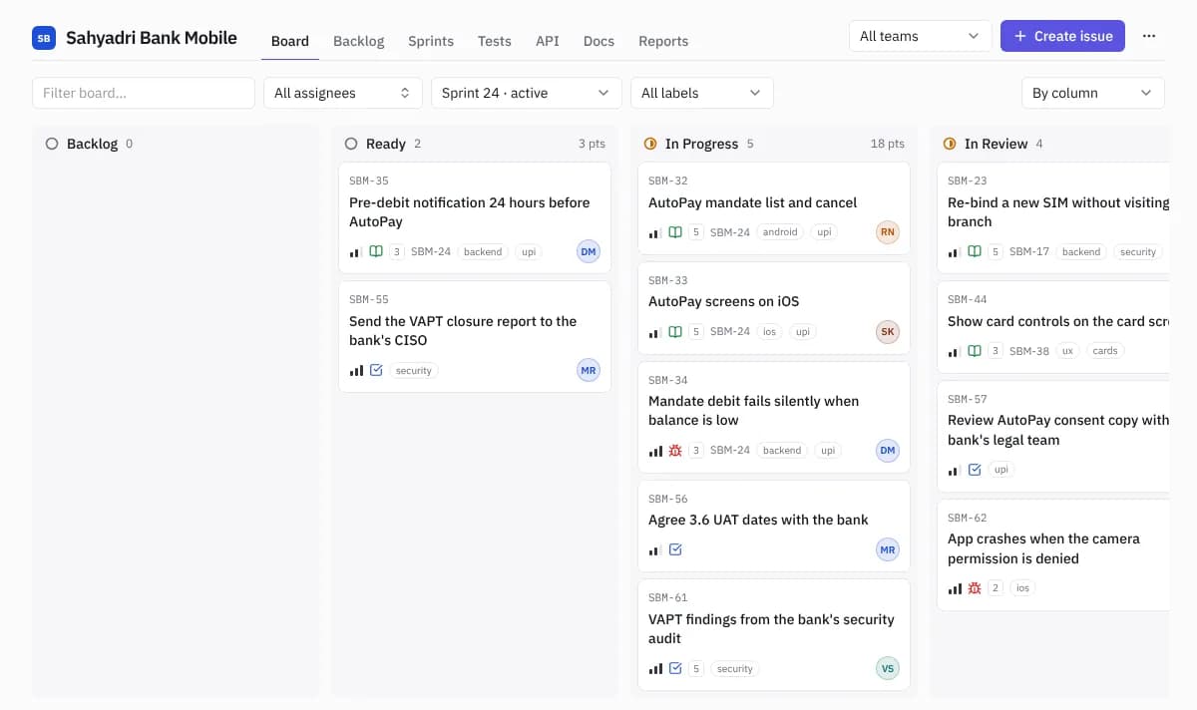Click the VS assignee avatar on SBM-61
1197x710 pixels.
[888, 669]
